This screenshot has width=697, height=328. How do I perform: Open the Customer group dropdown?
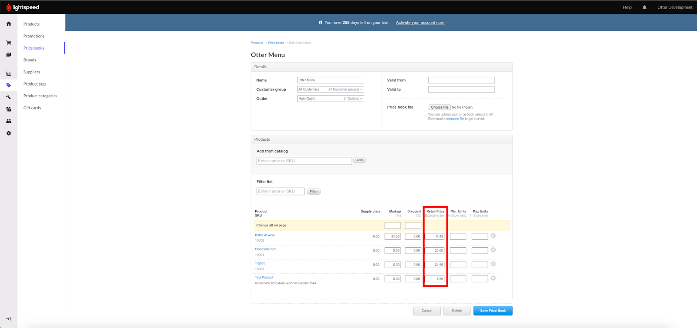tap(330, 89)
